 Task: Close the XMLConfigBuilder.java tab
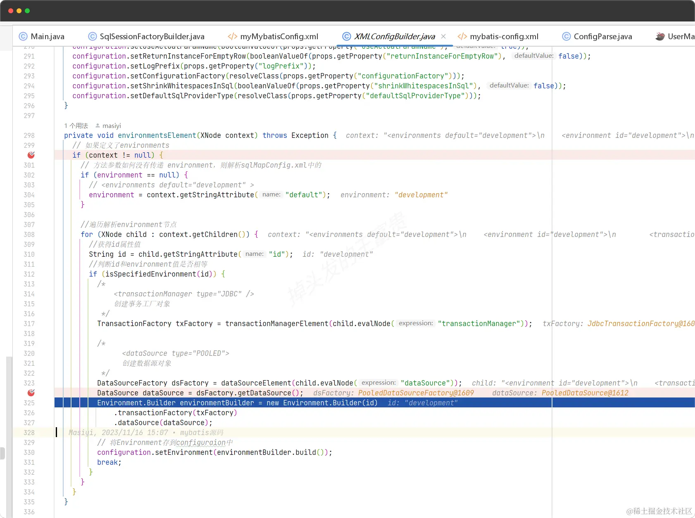(443, 36)
